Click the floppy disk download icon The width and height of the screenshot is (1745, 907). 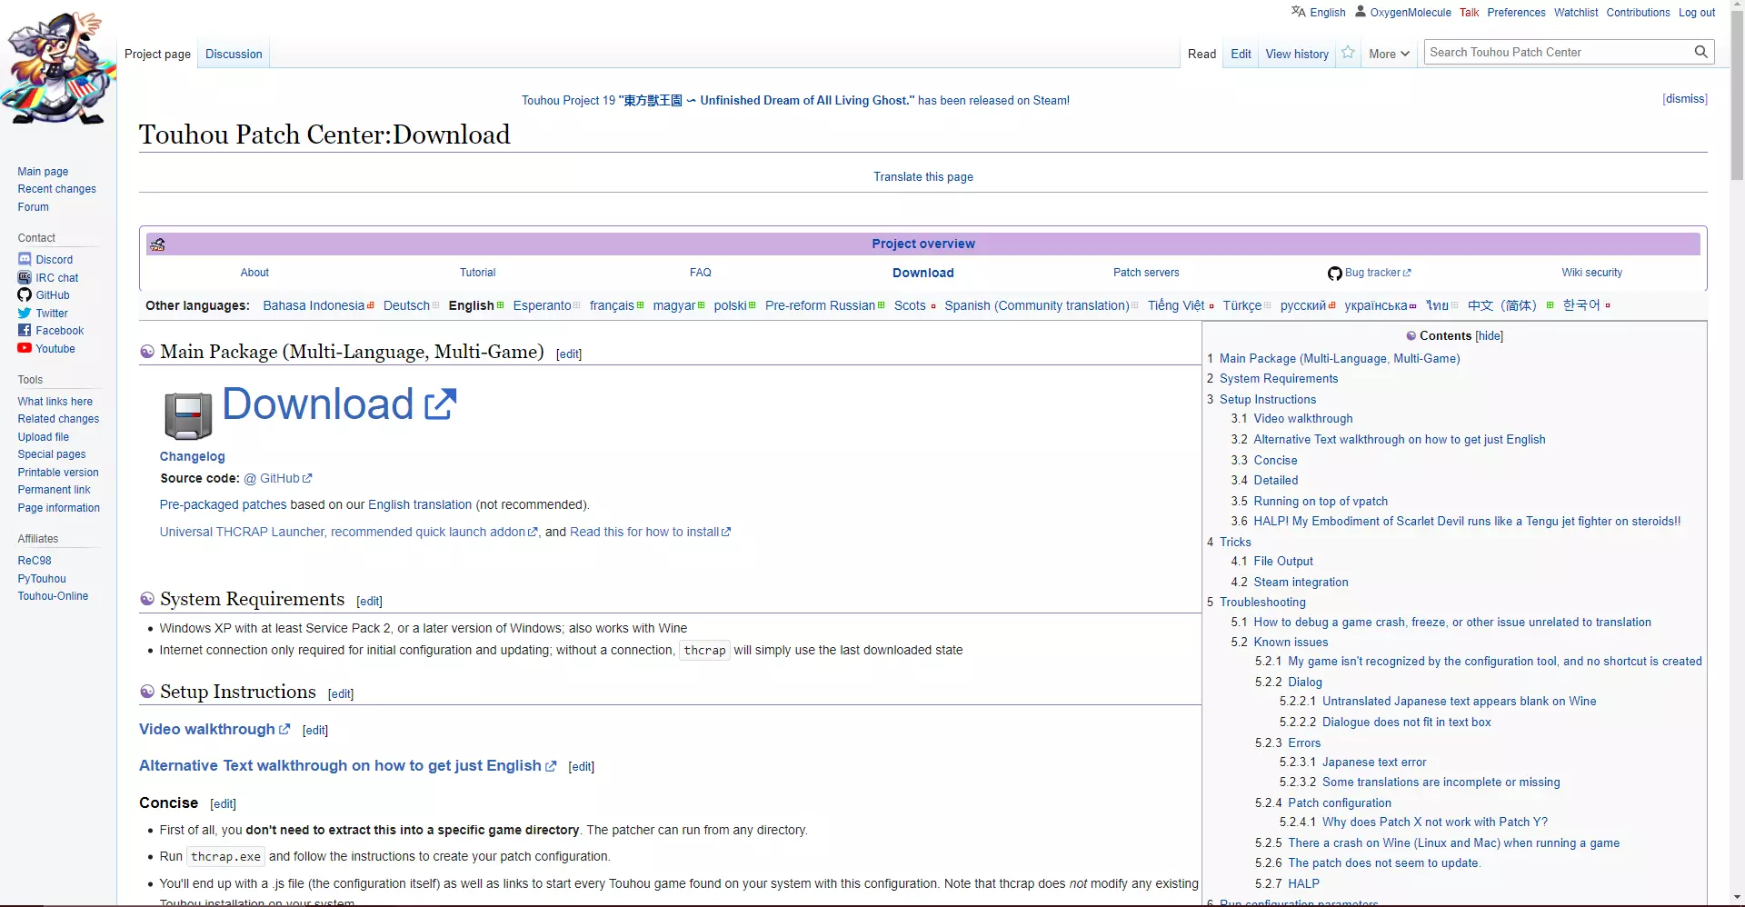(187, 415)
